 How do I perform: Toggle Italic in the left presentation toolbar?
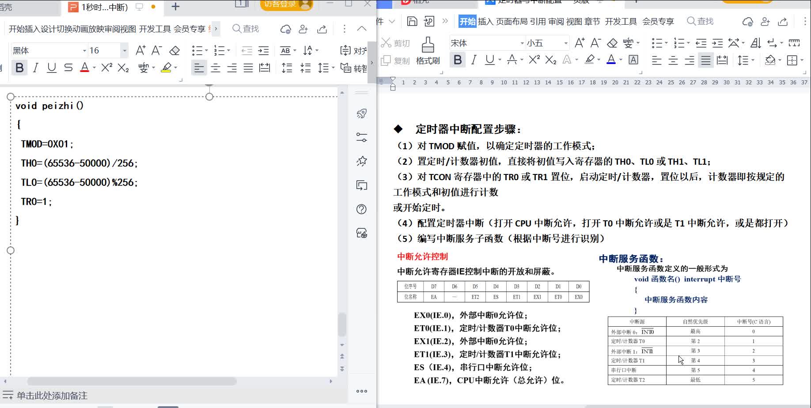[x=36, y=68]
